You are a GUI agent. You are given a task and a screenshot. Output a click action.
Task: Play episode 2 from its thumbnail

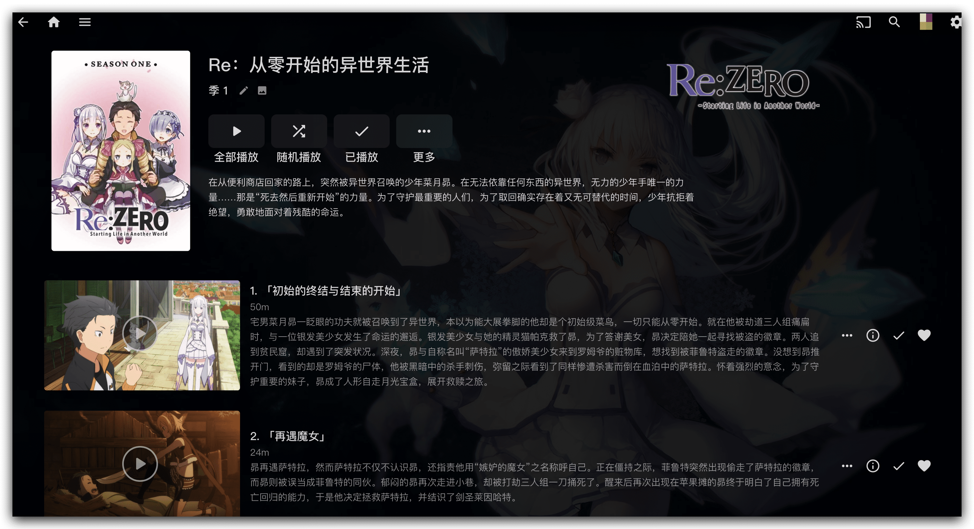140,464
